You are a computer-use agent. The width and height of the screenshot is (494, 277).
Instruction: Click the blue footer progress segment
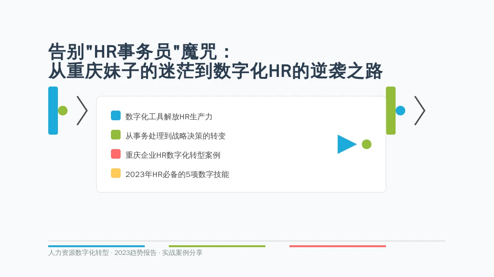point(96,246)
